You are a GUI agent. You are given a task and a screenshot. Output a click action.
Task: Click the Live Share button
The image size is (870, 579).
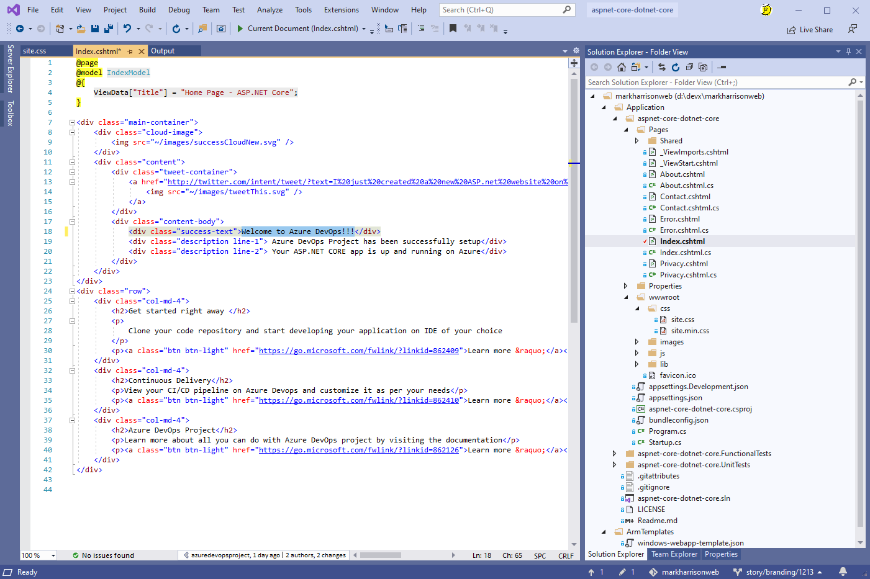(810, 30)
